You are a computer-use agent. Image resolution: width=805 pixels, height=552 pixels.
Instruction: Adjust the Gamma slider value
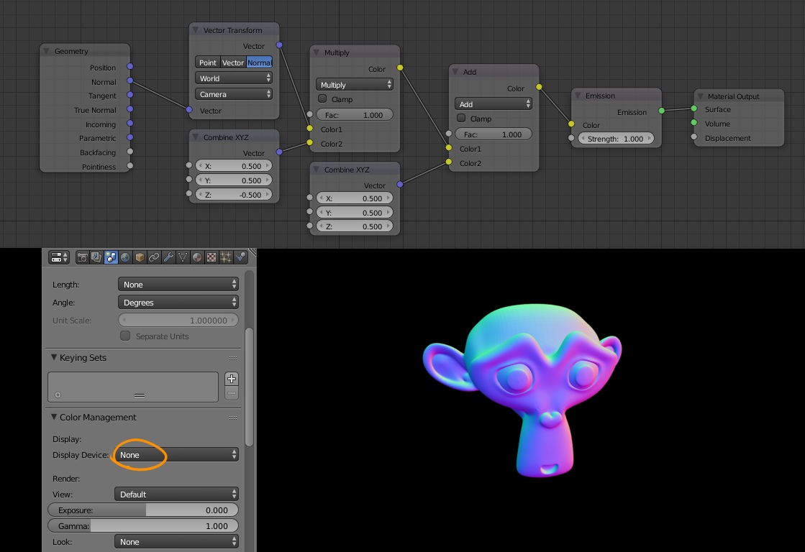pos(142,525)
